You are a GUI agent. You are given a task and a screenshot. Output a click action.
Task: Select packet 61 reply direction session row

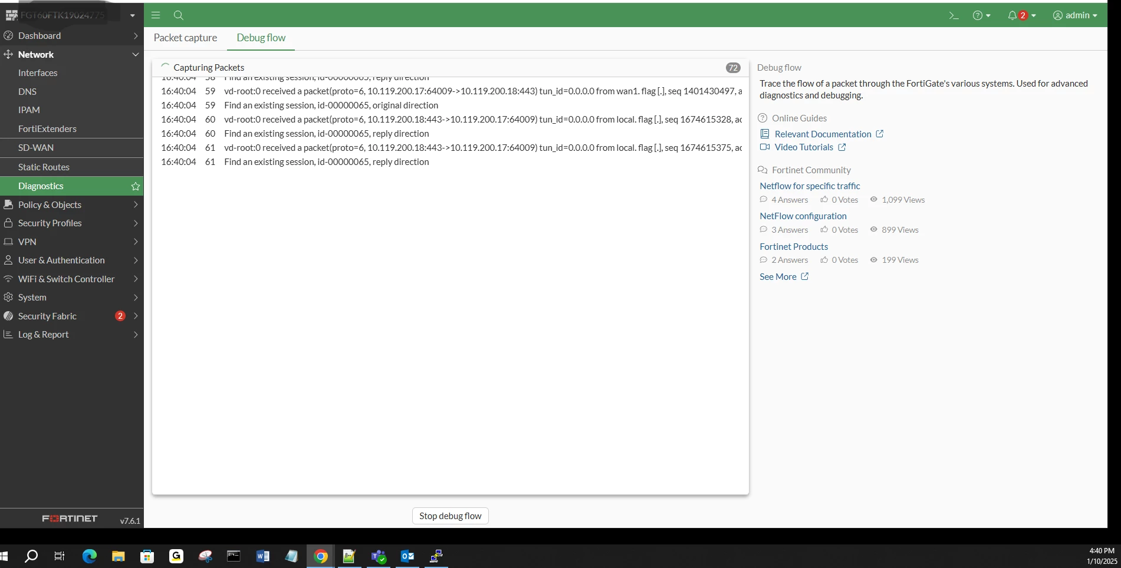coord(451,162)
